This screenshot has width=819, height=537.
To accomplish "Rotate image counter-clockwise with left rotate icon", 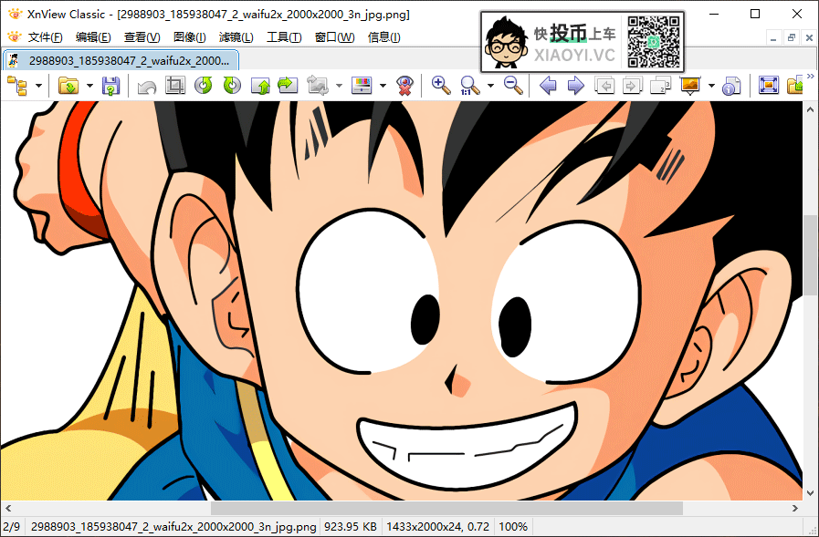I will 204,86.
